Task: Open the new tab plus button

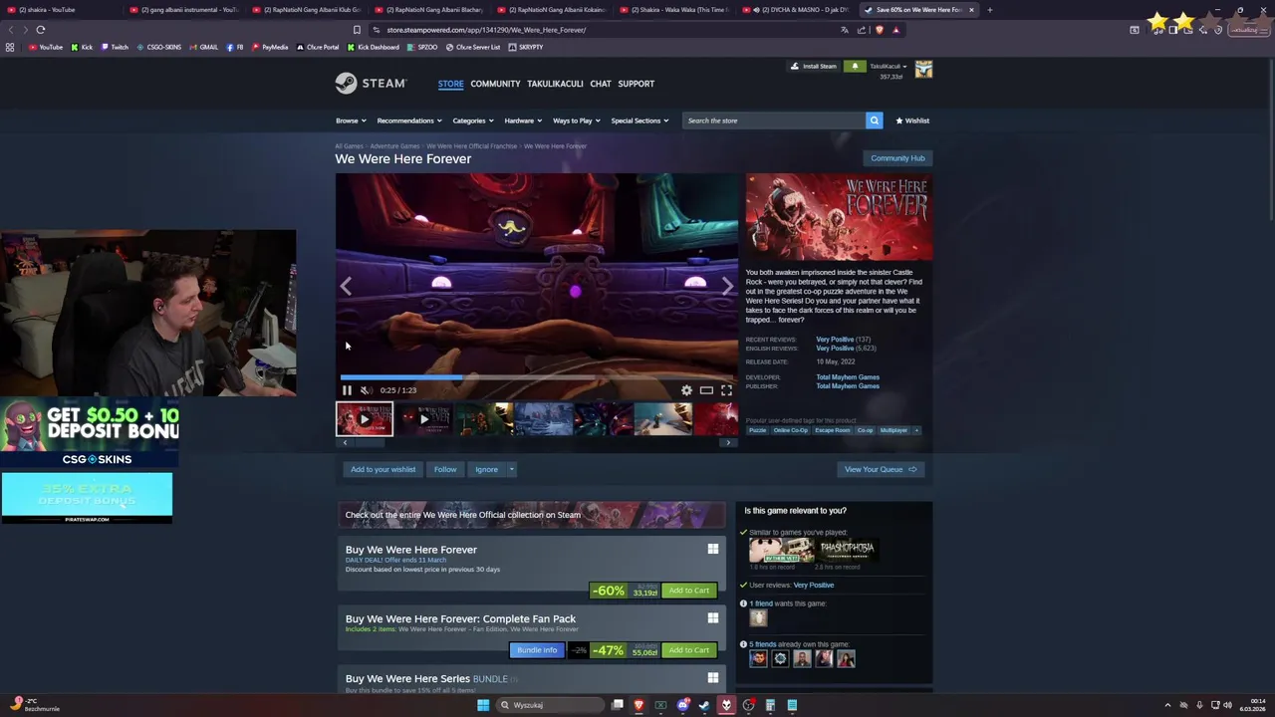Action: [x=989, y=10]
